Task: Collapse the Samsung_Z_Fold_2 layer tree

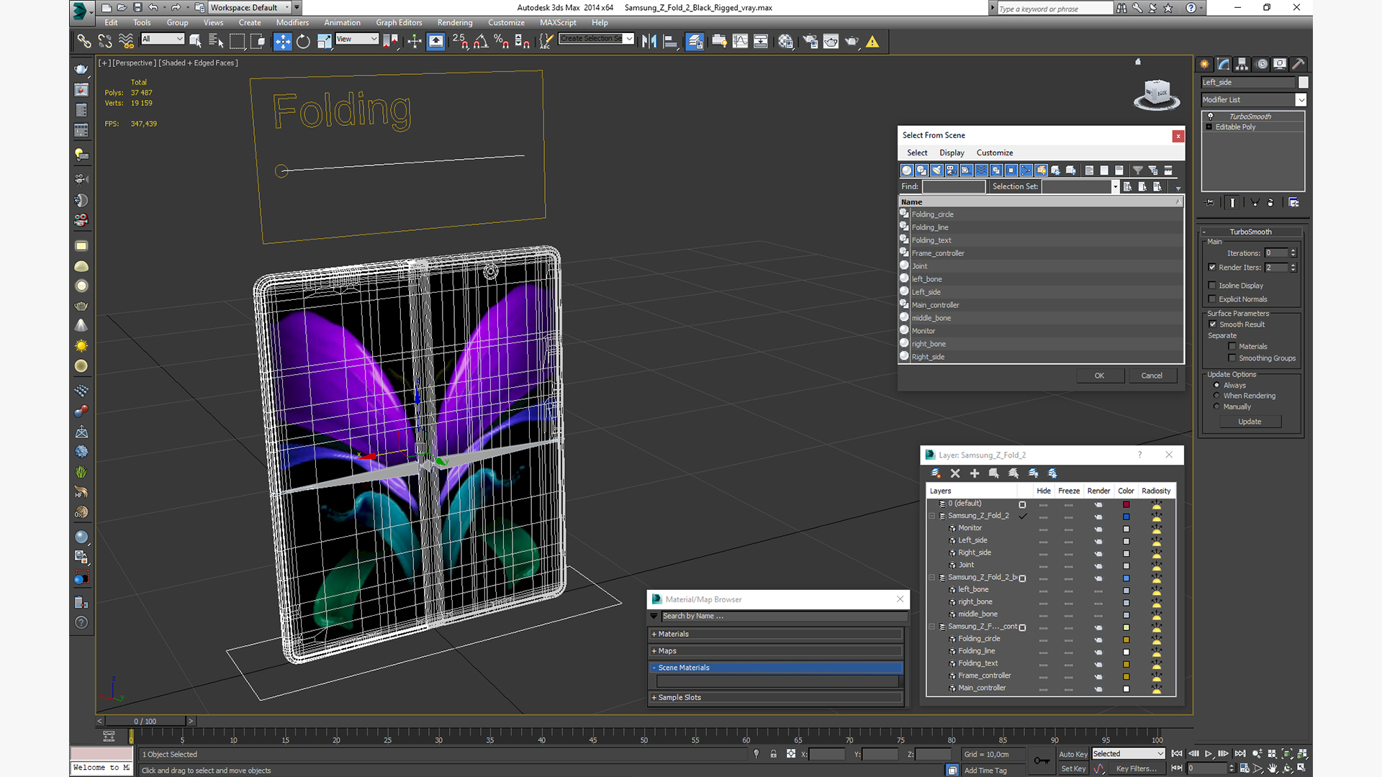Action: click(931, 516)
